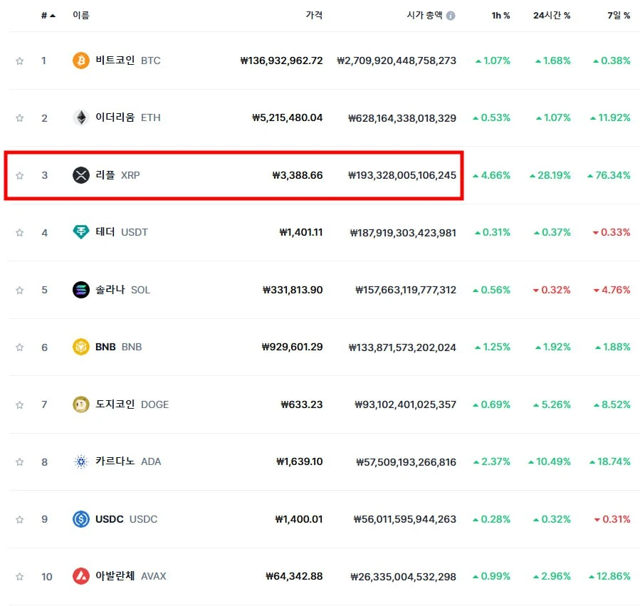Toggle the watchlist star for 카르다노 ADA
The width and height of the screenshot is (640, 606).
click(x=19, y=462)
